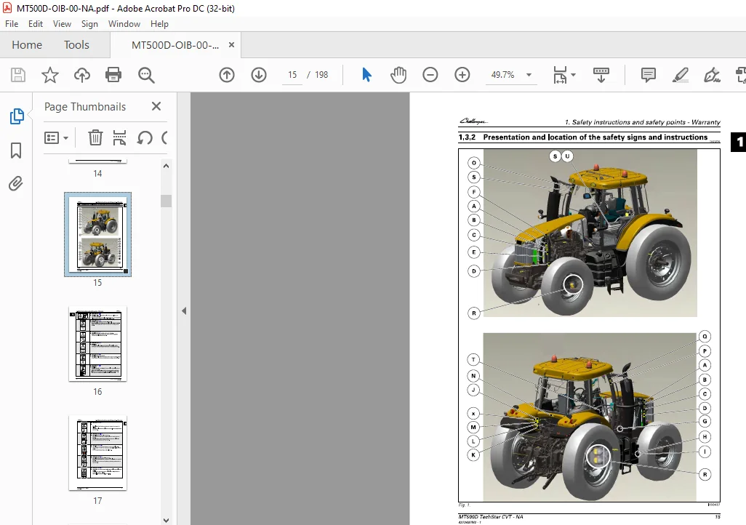
Task: Select the MT500D-OIB-00 document tab
Action: (175, 45)
